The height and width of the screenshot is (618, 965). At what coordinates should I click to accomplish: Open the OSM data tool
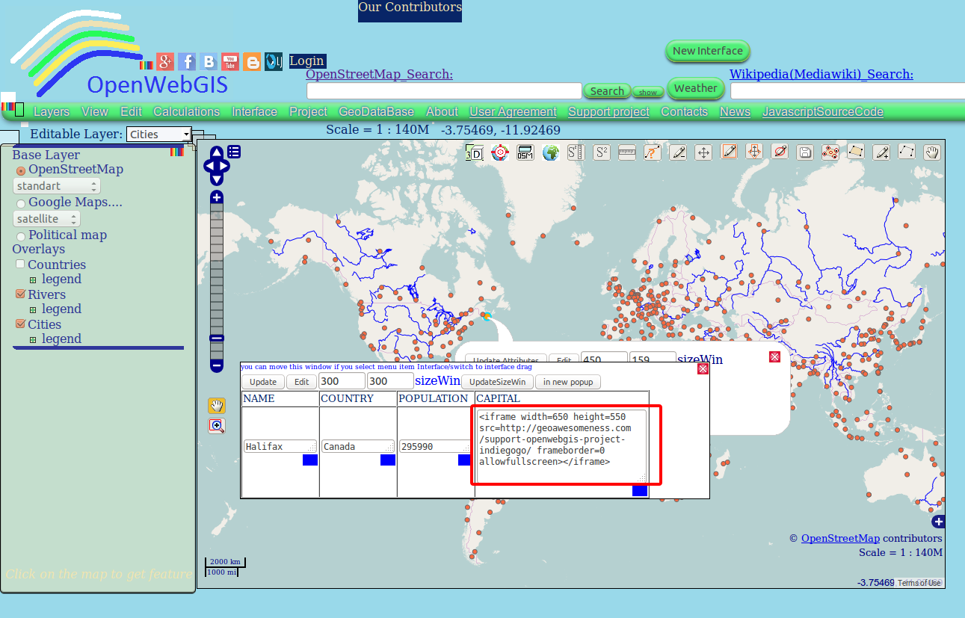[525, 152]
